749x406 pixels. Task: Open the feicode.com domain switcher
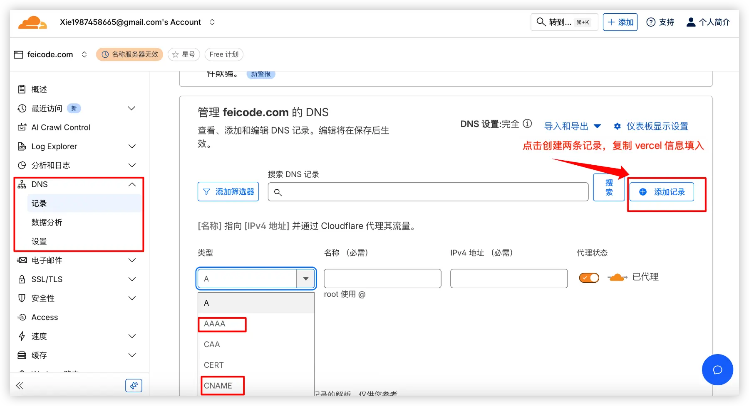(x=84, y=54)
